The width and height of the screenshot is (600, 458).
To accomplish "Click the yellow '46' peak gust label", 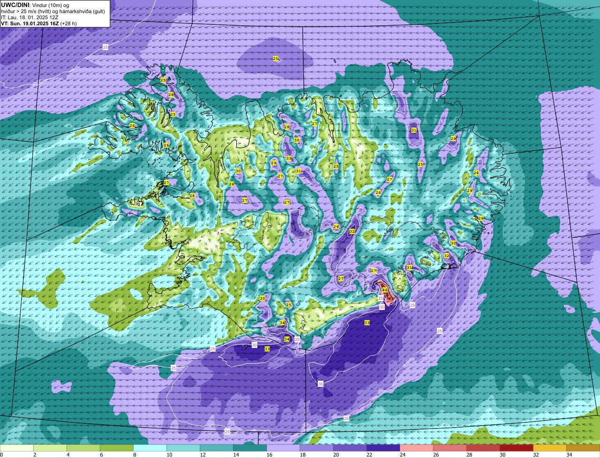I will tap(384, 290).
